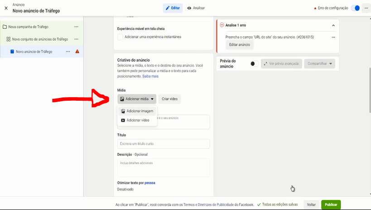Click Ver prévia avançada
This screenshot has height=210, width=371.
coord(281,63)
